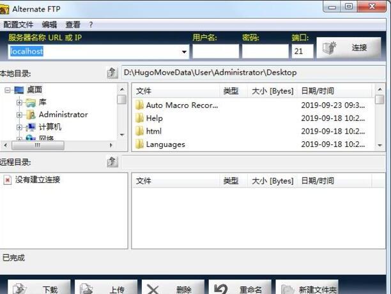Click the local tree horizontal scrollbar thumb
The height and width of the screenshot is (294, 391).
38,145
